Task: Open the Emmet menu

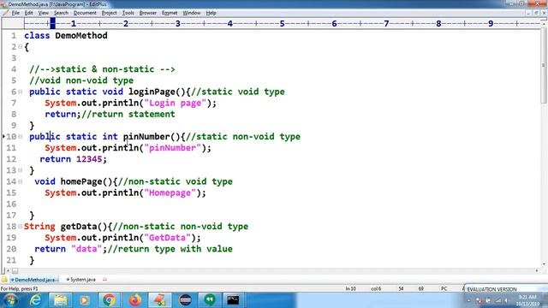Action: coord(170,13)
